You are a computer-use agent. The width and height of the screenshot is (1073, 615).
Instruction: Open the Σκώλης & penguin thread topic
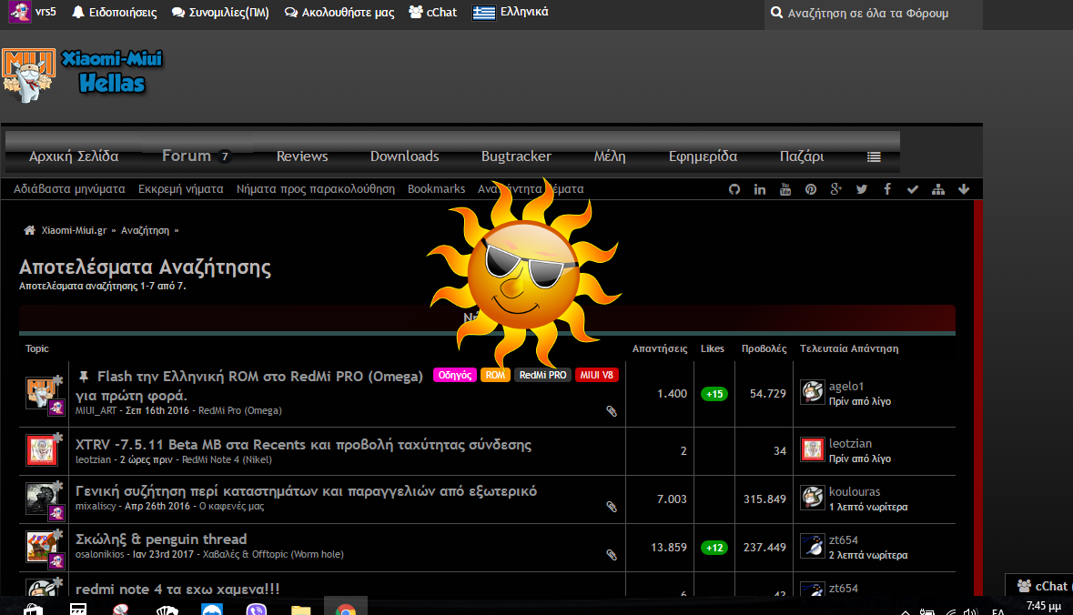[x=161, y=539]
